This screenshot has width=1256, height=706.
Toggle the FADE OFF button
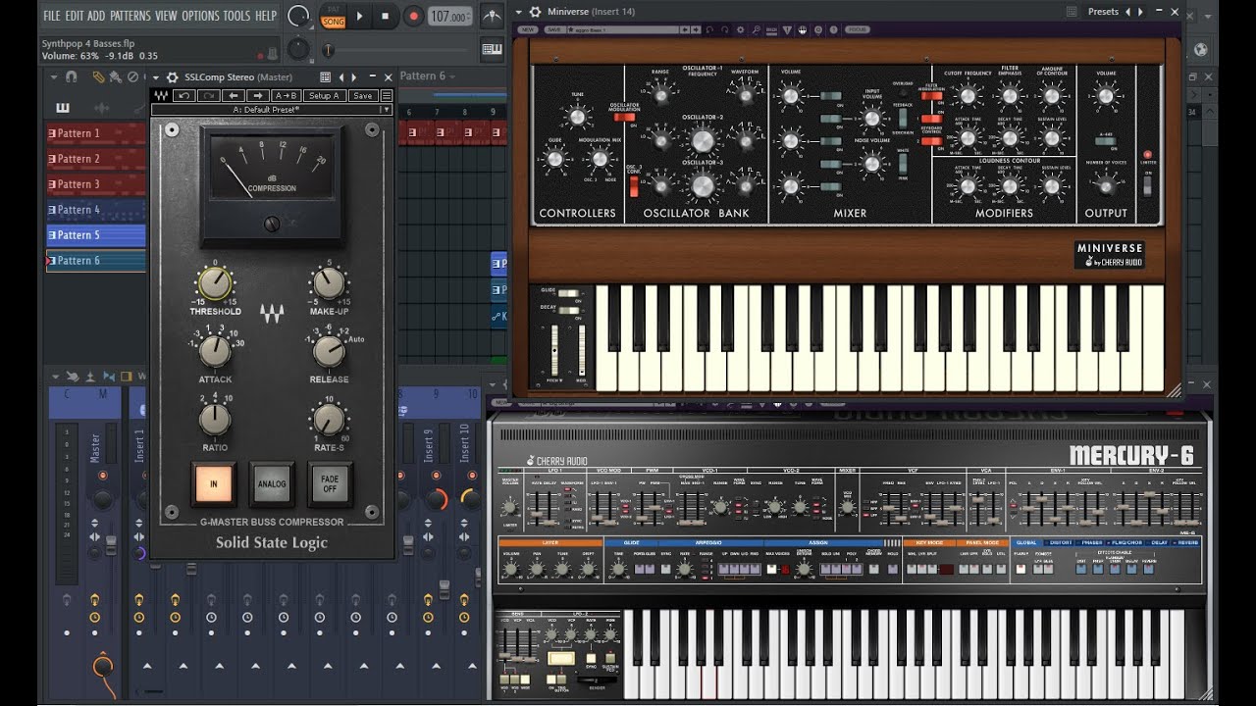click(329, 483)
